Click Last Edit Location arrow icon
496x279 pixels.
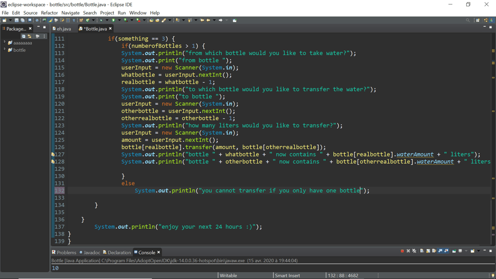coord(202,20)
